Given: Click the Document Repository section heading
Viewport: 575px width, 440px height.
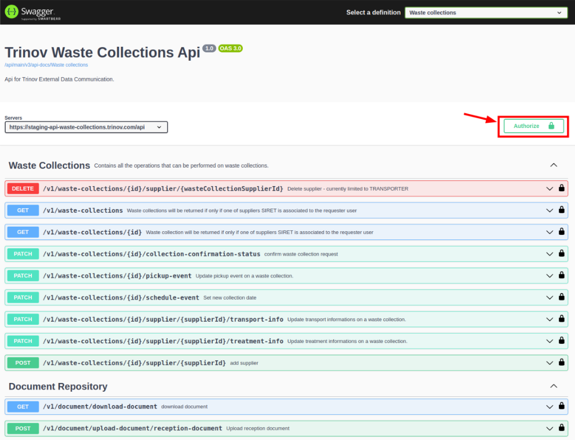Looking at the screenshot, I should tap(58, 387).
